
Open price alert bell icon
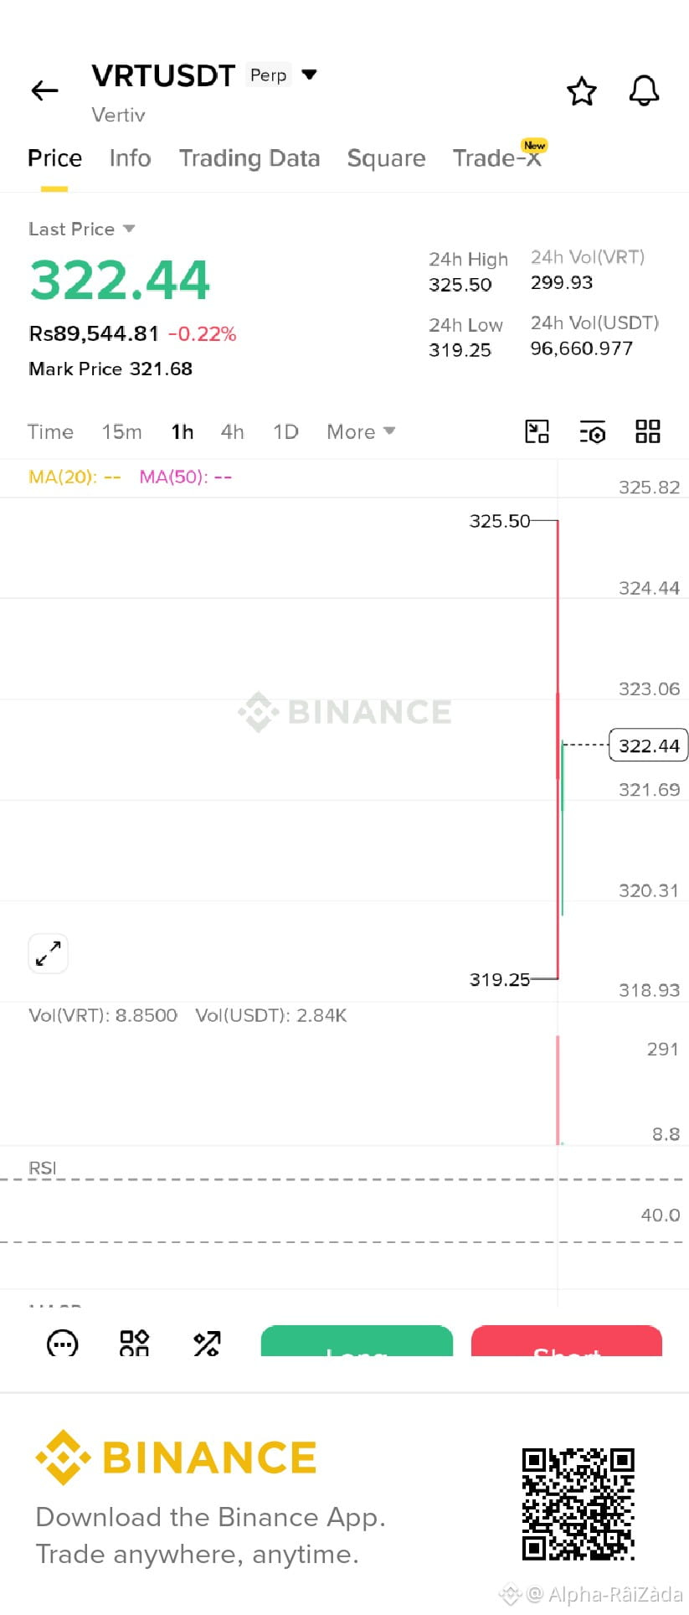(644, 90)
